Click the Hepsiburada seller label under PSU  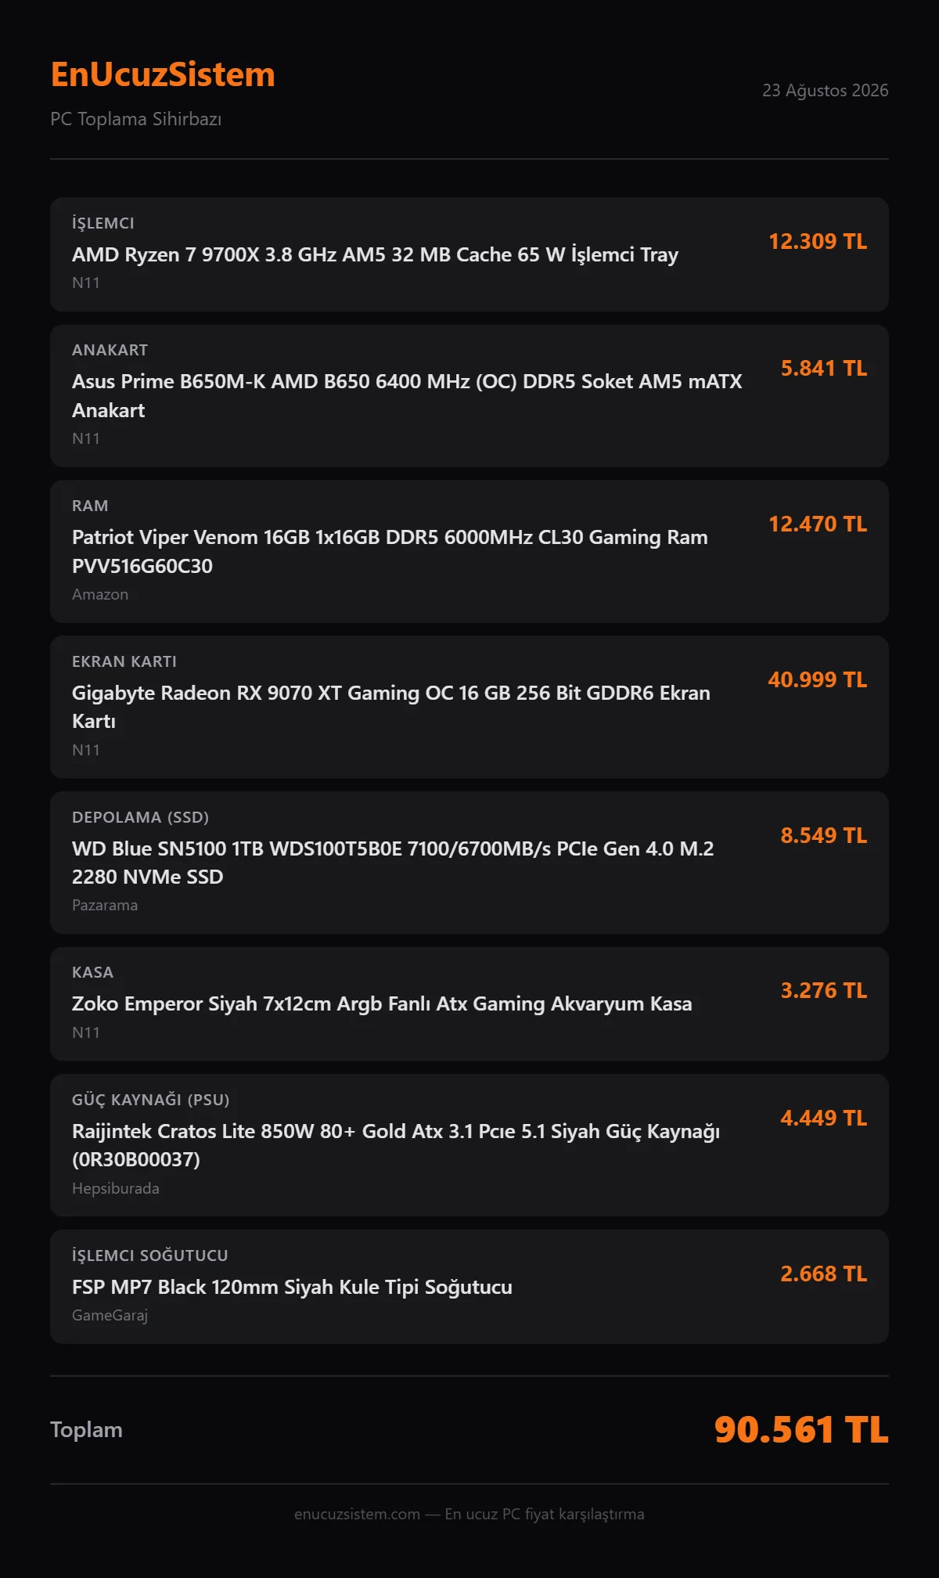pyautogui.click(x=116, y=1188)
